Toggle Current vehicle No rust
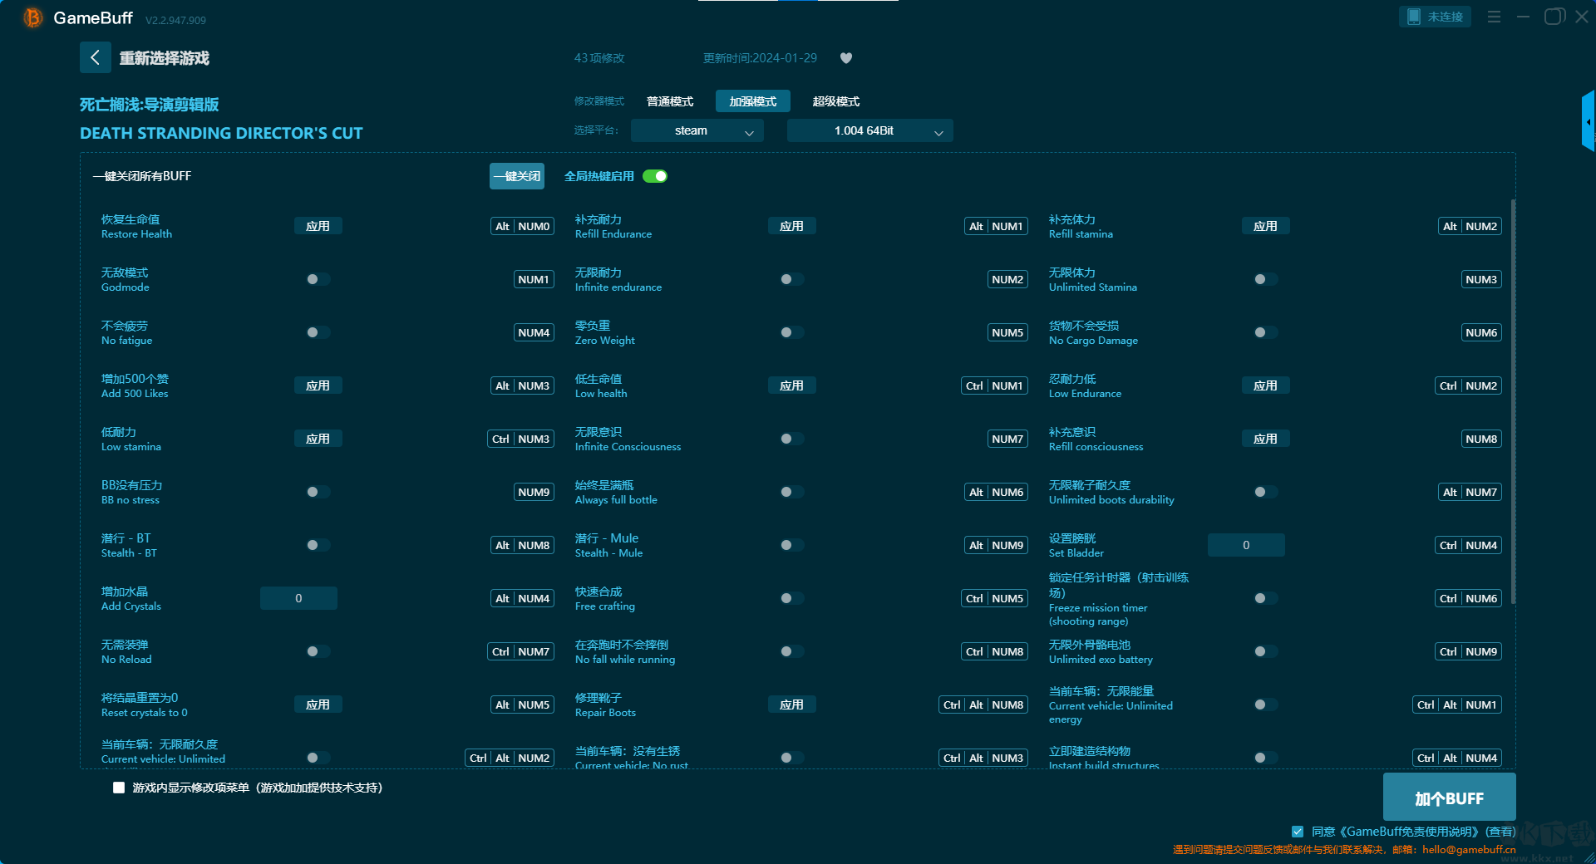 point(791,758)
